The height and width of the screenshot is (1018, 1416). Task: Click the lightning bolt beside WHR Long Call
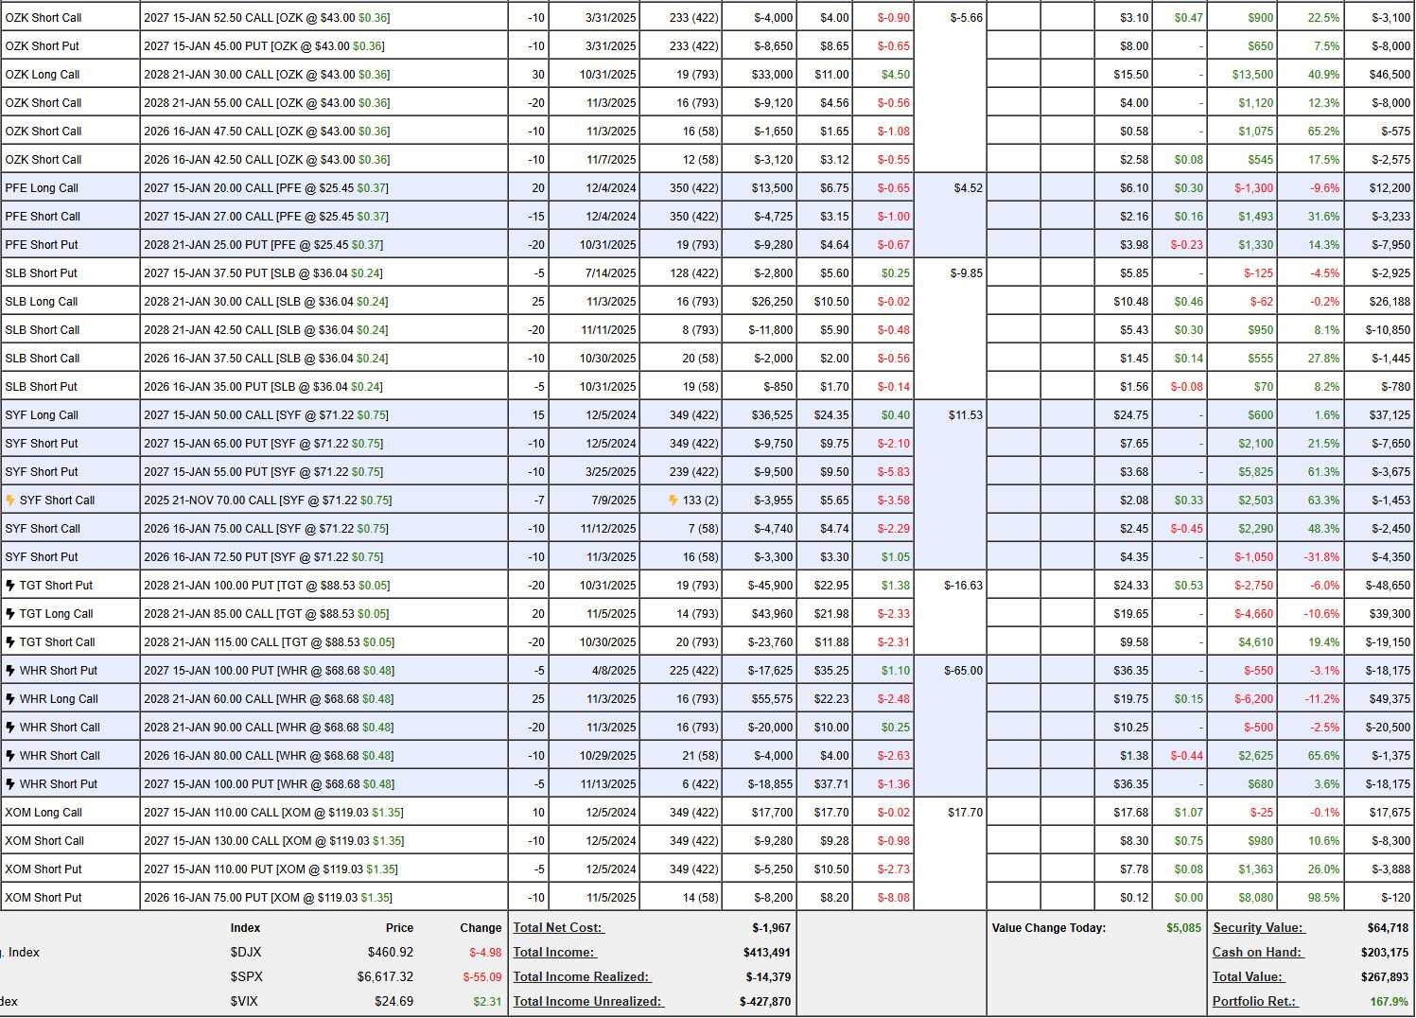tap(10, 699)
